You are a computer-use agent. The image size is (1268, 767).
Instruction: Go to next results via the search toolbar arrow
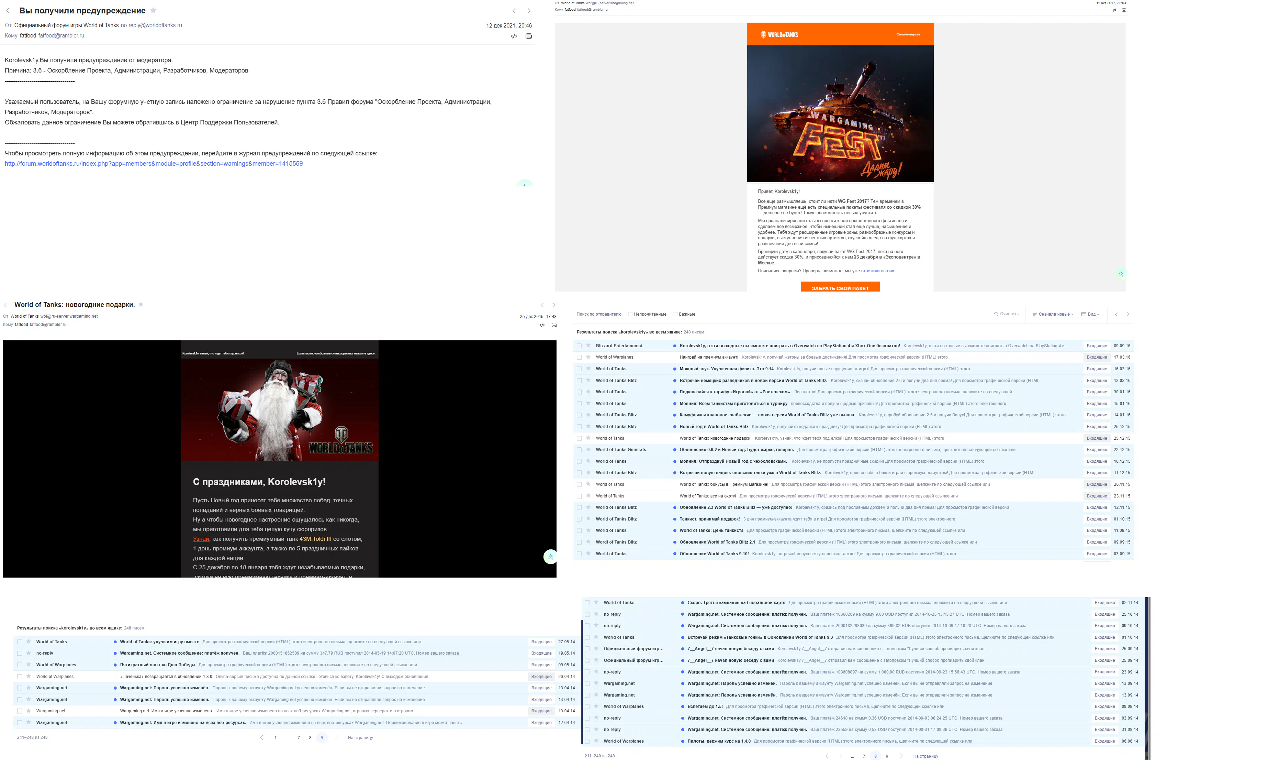click(1128, 314)
